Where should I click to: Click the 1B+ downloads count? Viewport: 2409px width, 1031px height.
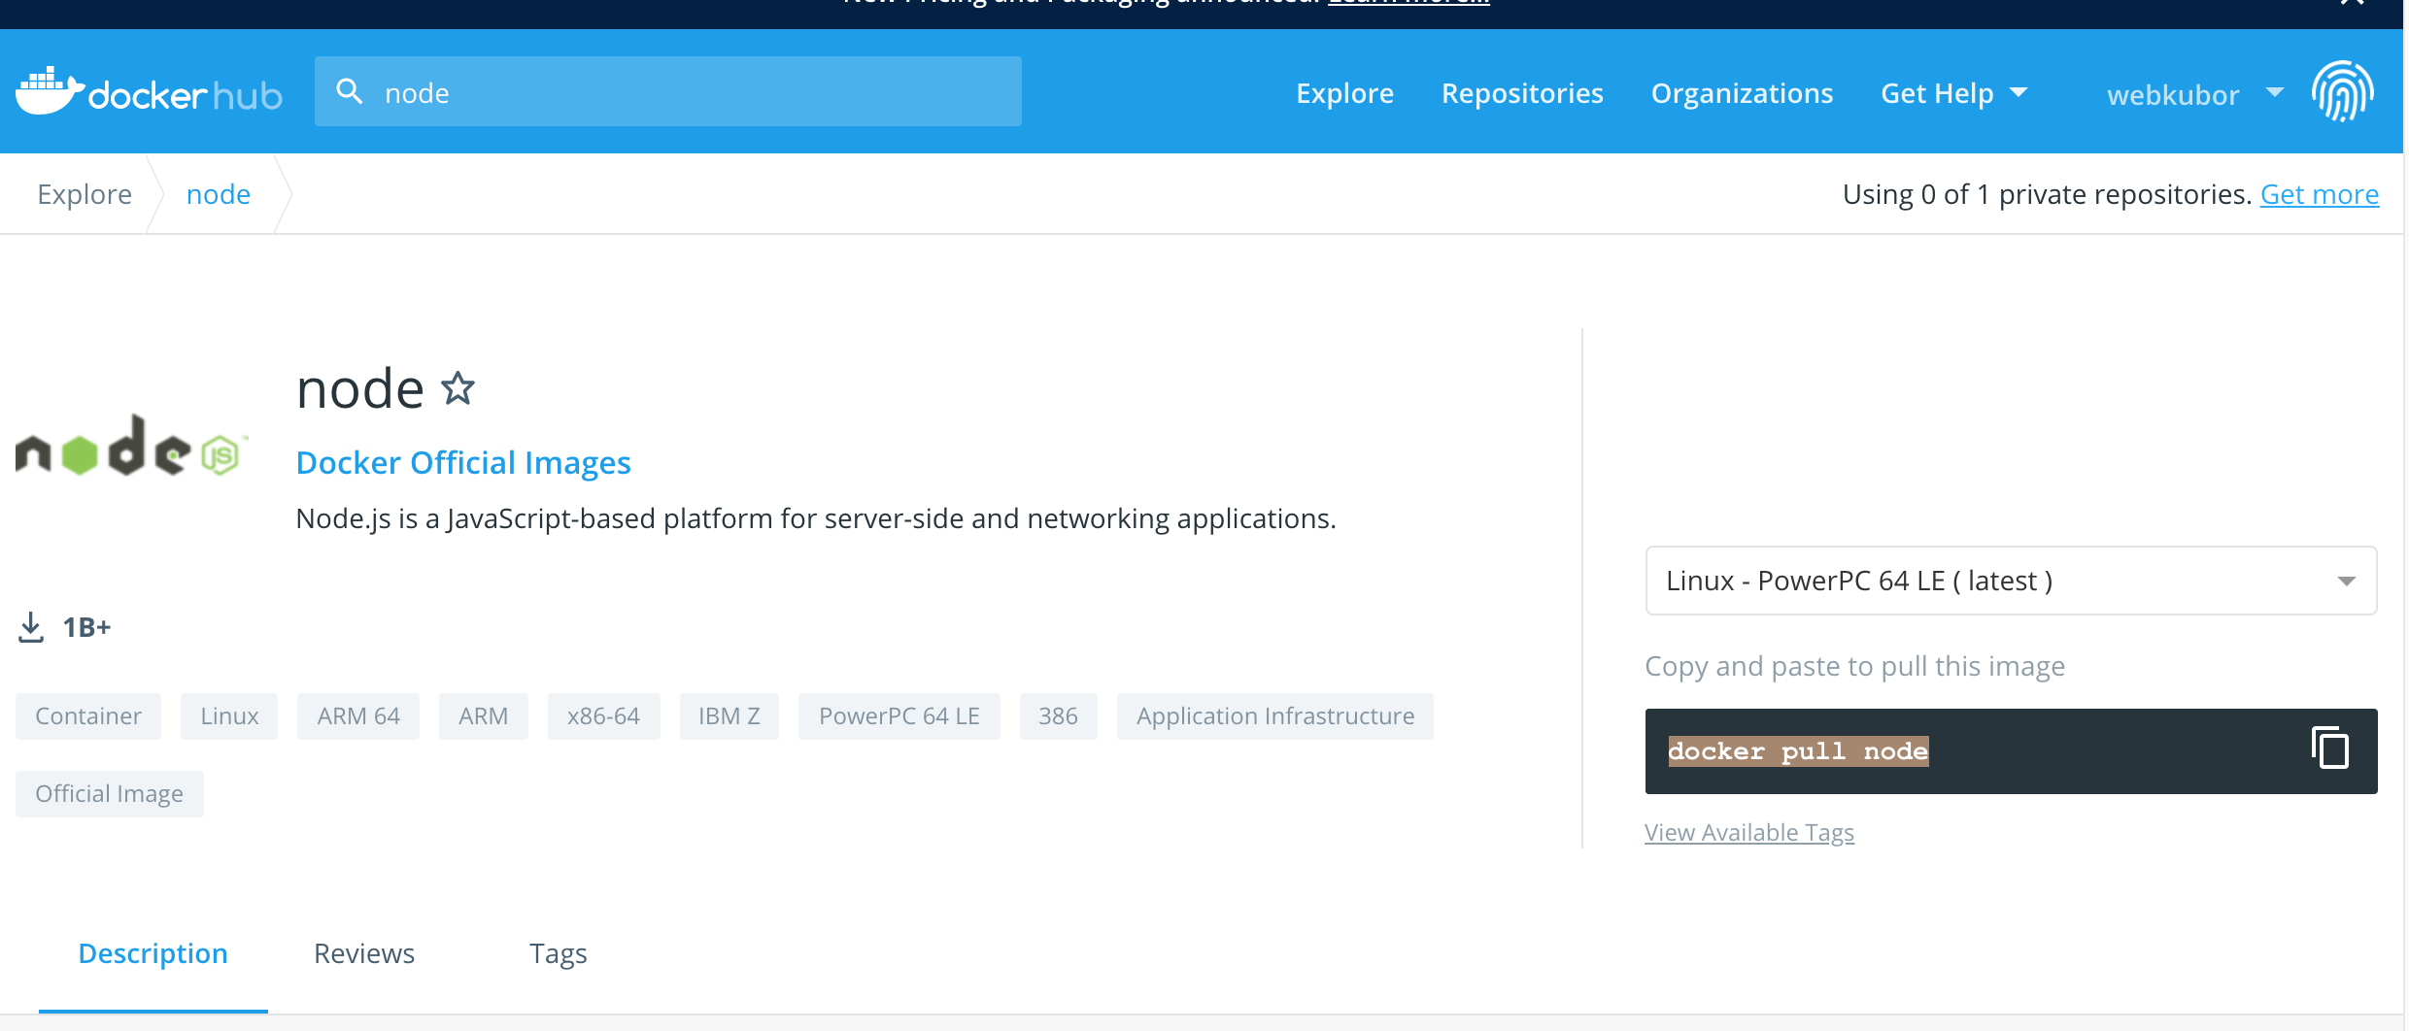[87, 627]
